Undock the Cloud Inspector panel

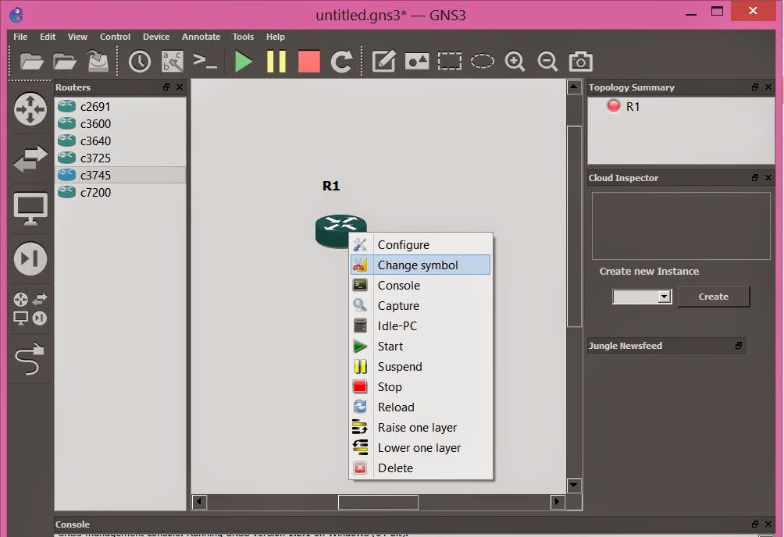tap(755, 177)
